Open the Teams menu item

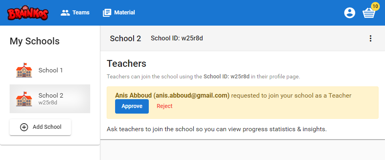tap(75, 12)
